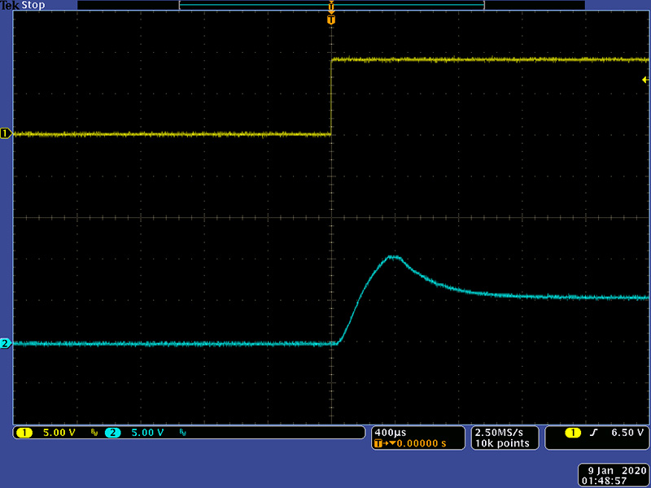Click the 2.50MS/s sample rate readout
The image size is (651, 488).
500,431
